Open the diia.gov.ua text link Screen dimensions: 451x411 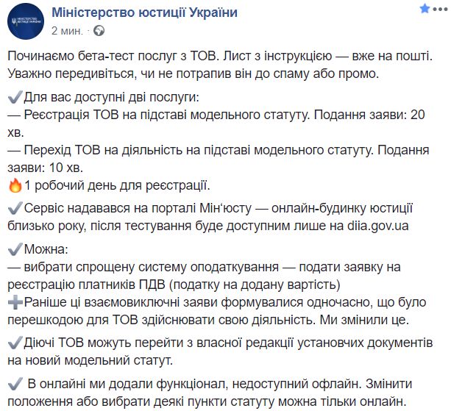click(x=377, y=226)
